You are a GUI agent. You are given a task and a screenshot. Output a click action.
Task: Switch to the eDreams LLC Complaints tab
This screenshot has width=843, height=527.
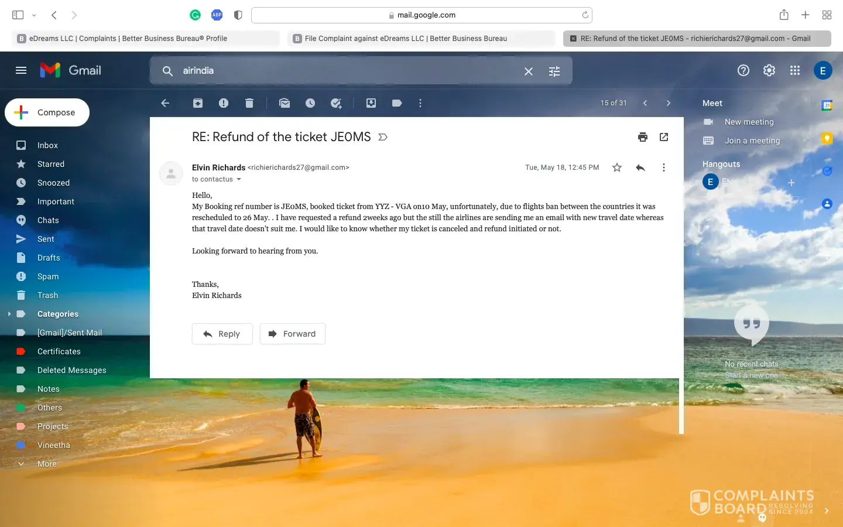pos(146,39)
